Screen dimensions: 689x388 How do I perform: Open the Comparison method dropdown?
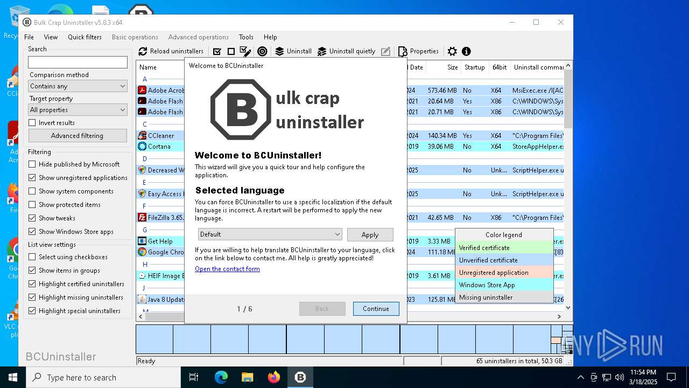tap(78, 86)
